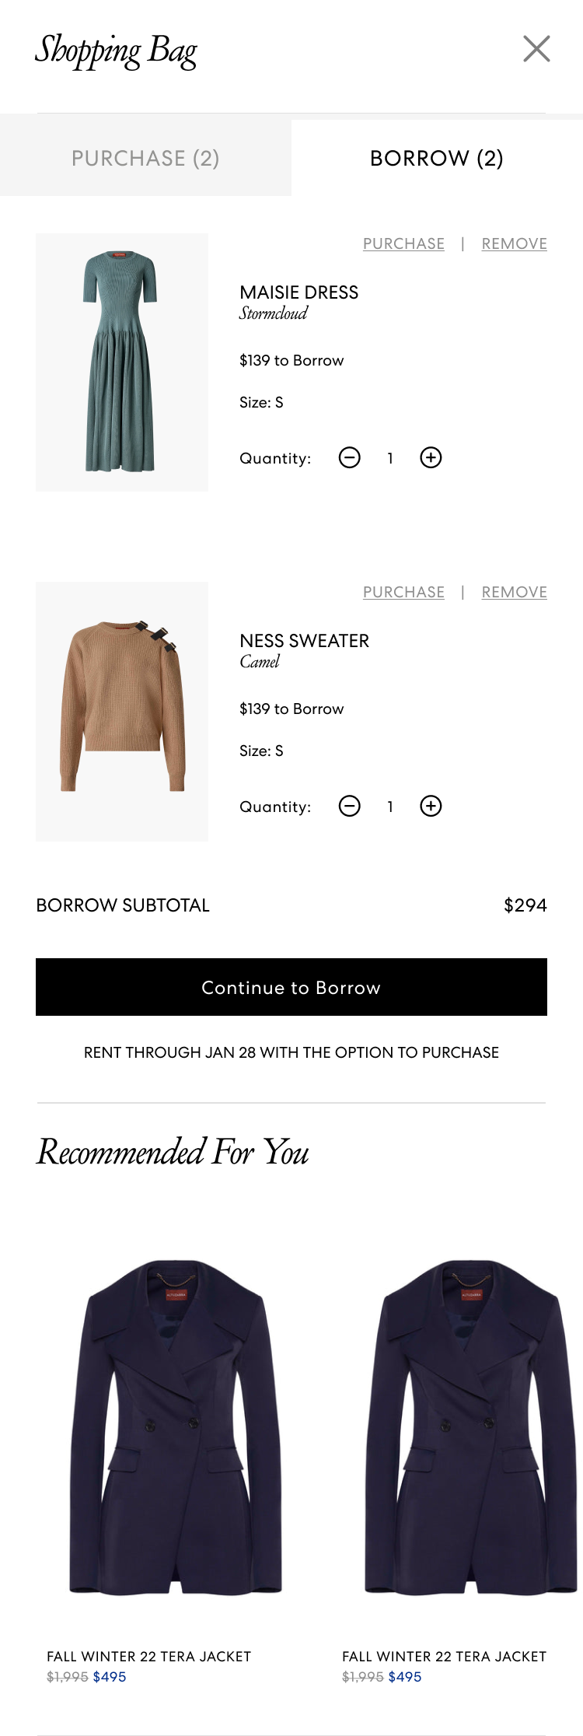The width and height of the screenshot is (583, 1736).
Task: Increase Ness Sweater quantity
Action: (431, 806)
